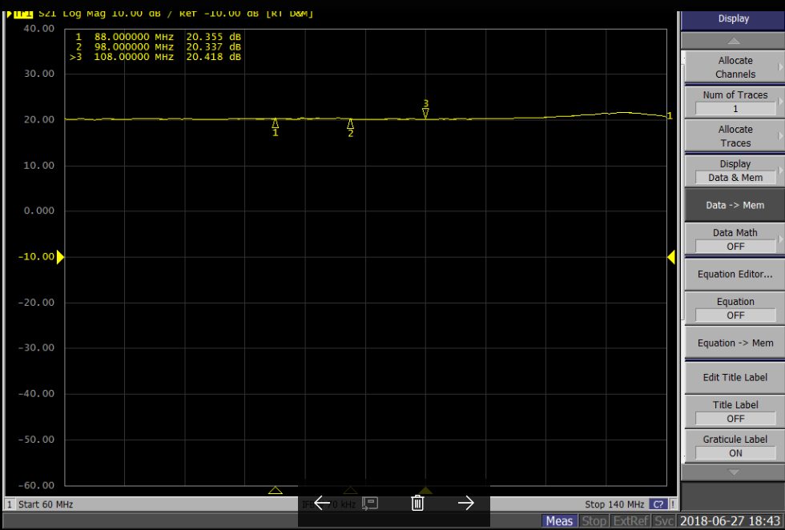Click the Stop status indicator
The width and height of the screenshot is (785, 530).
pyautogui.click(x=594, y=521)
